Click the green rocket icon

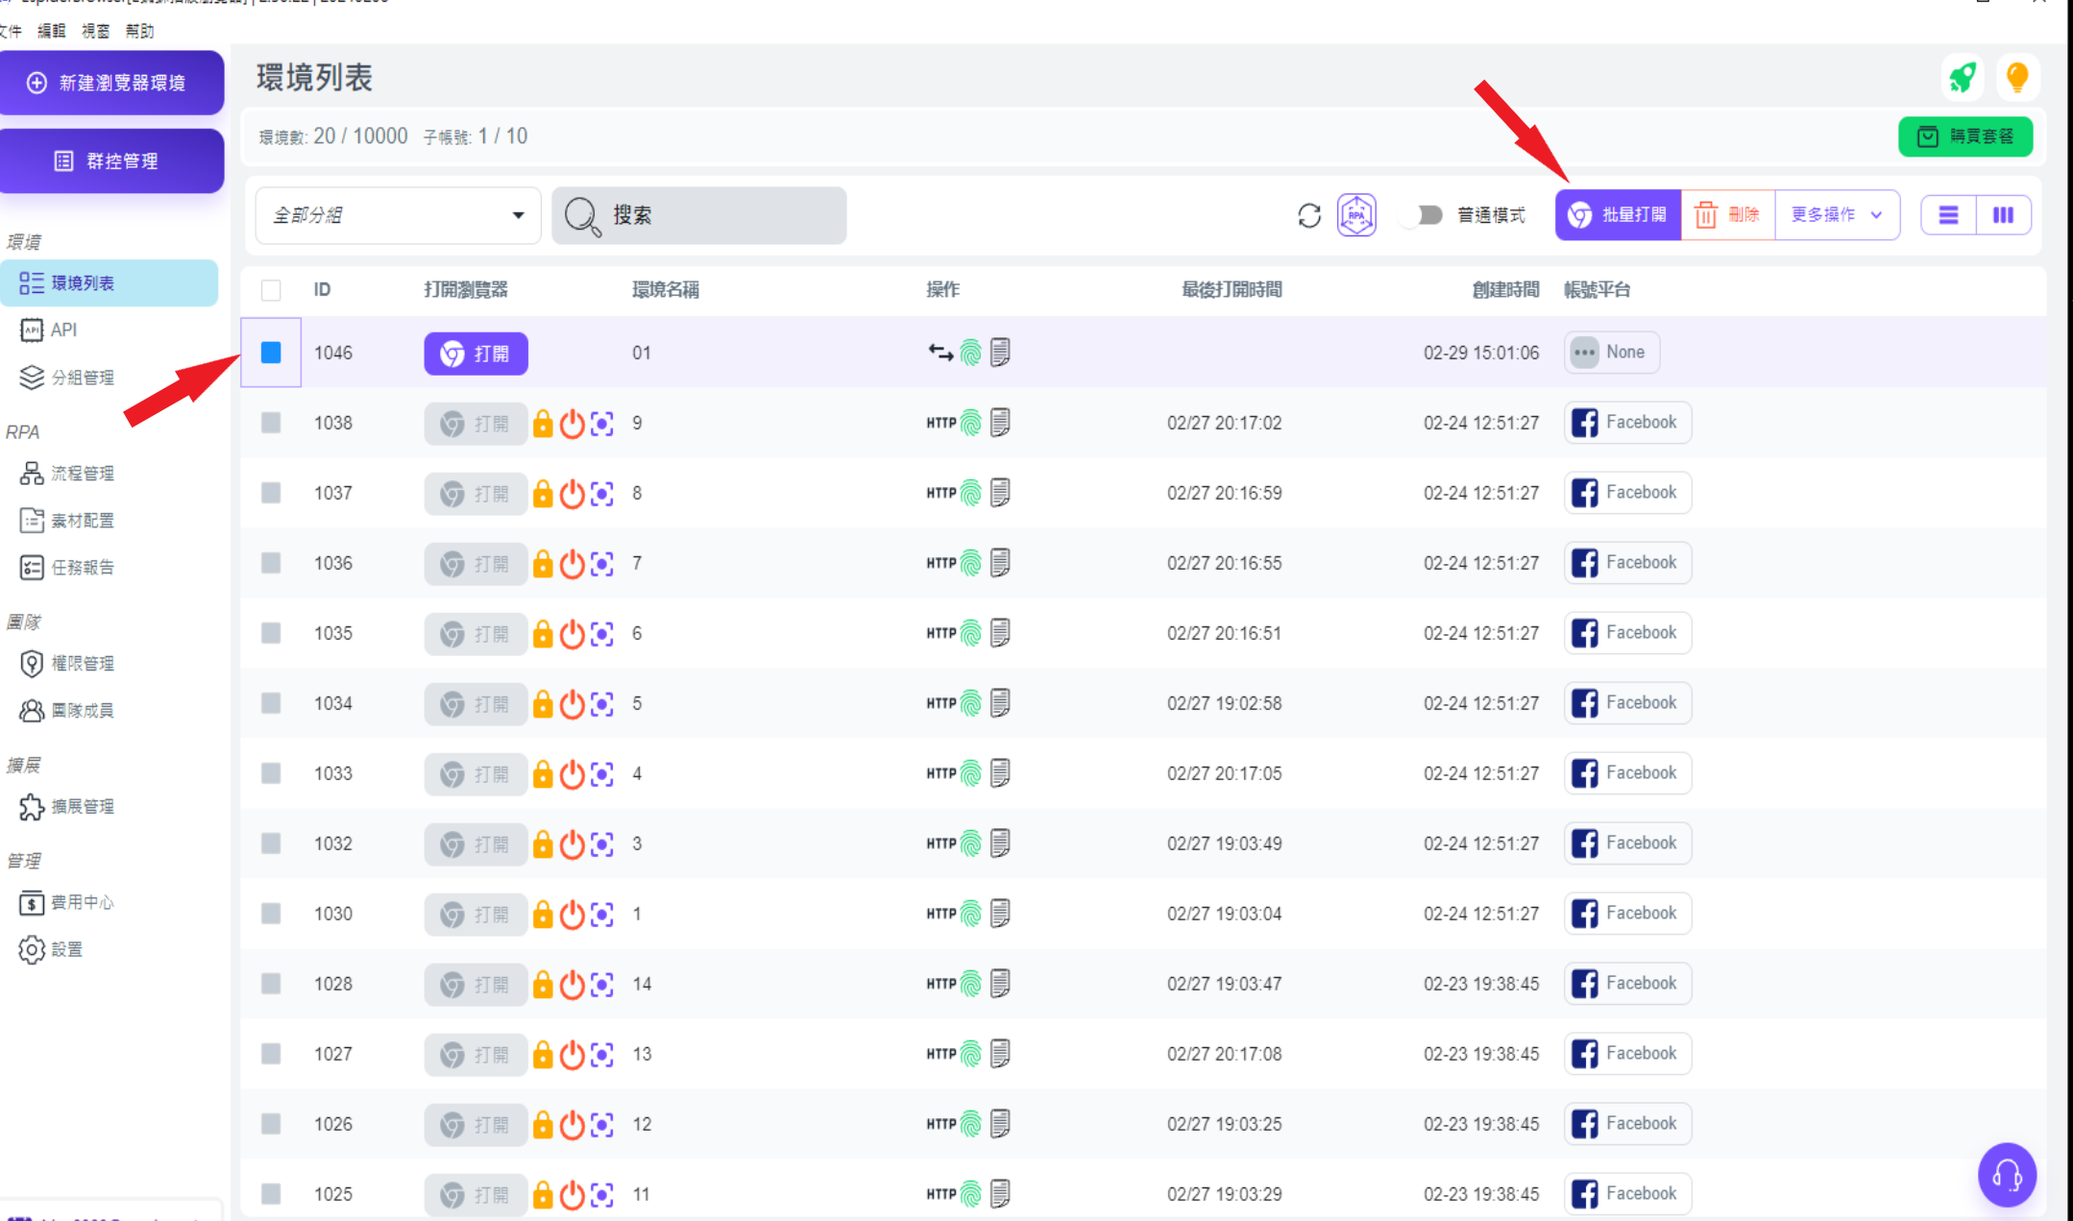pos(1962,77)
